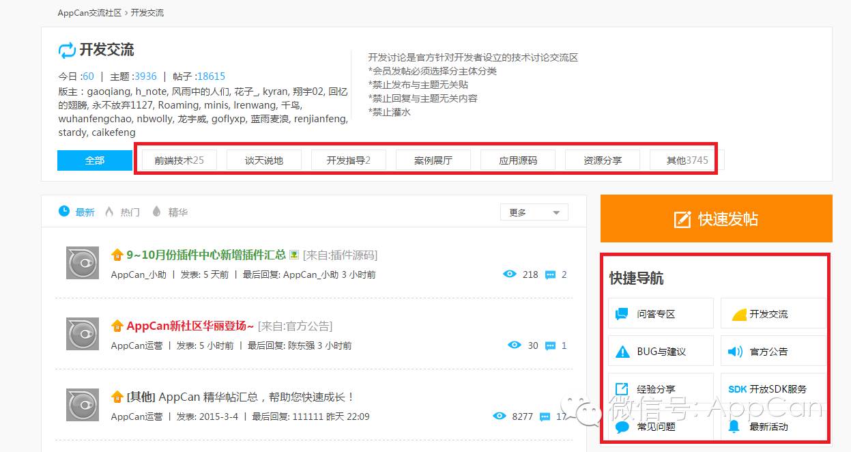
Task: Click the [来自:插件源码] source link
Action: 341,255
